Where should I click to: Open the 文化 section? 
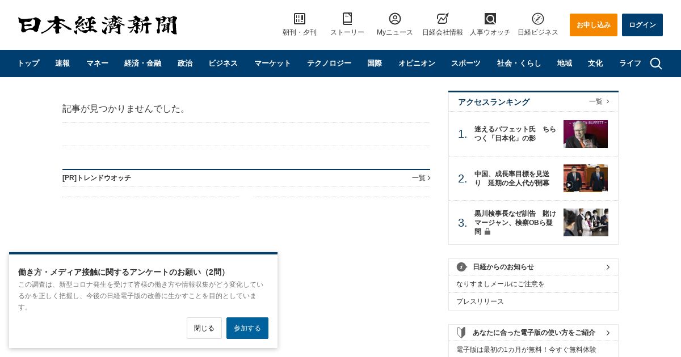595,63
